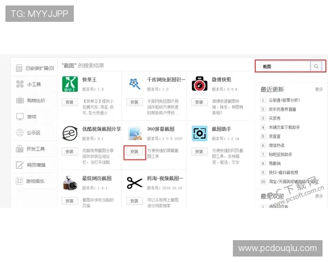Click the 公示区 globe sidebar icon
Screen dimensions: 328x262
20,133
